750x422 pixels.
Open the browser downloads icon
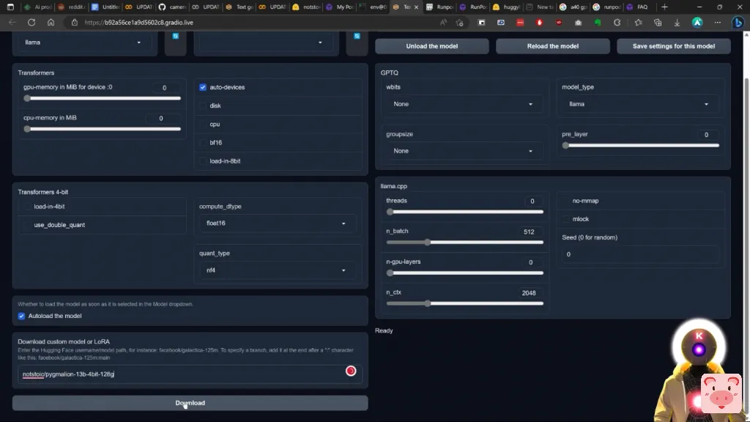[x=676, y=23]
